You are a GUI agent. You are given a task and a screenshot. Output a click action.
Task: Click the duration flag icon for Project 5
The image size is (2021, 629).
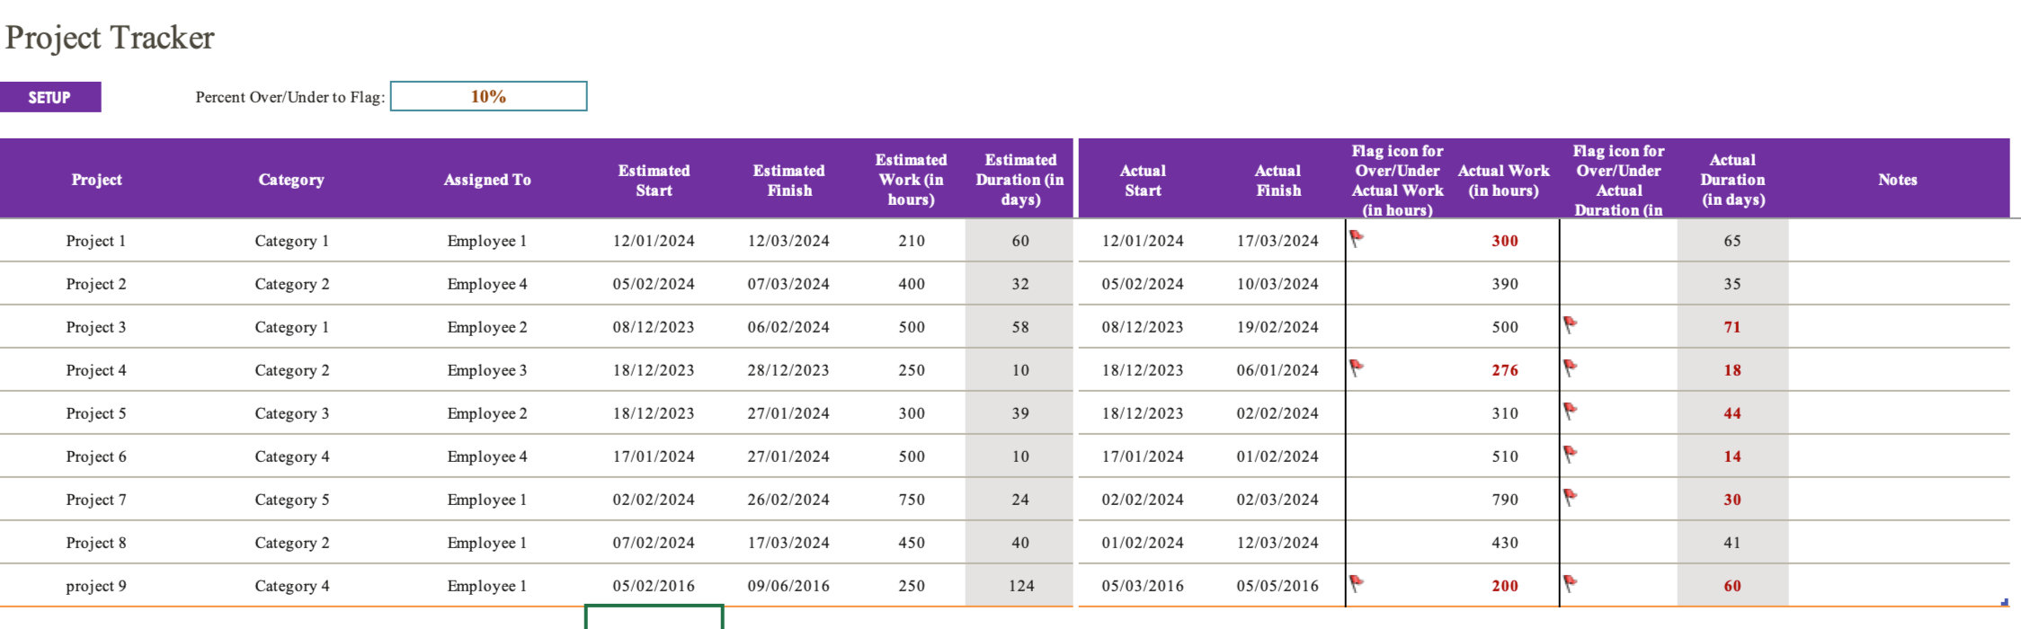pyautogui.click(x=1570, y=411)
